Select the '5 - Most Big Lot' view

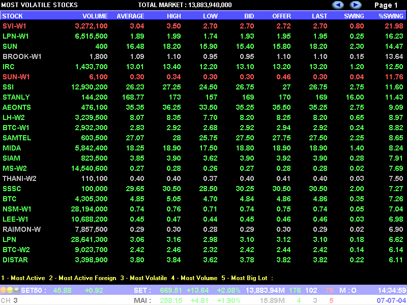244,278
